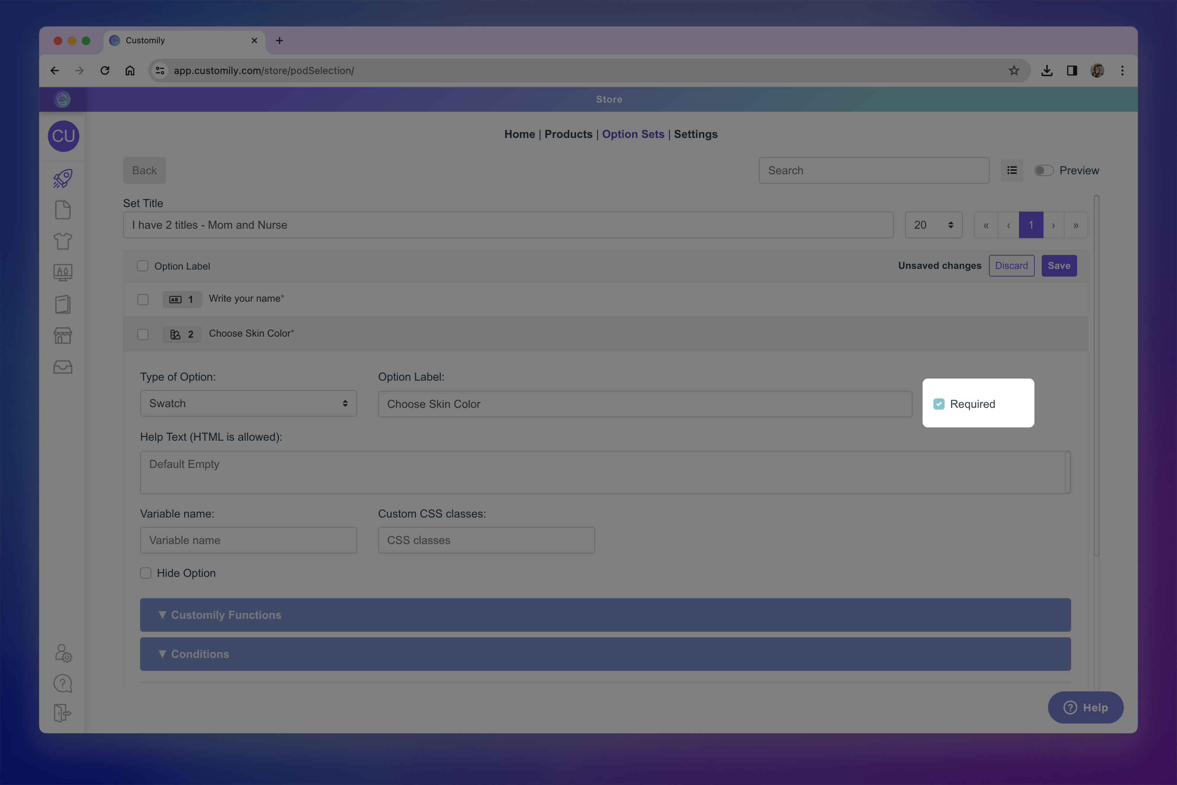
Task: Toggle the Preview switch
Action: 1044,170
